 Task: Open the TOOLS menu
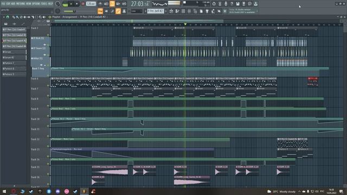pyautogui.click(x=44, y=4)
